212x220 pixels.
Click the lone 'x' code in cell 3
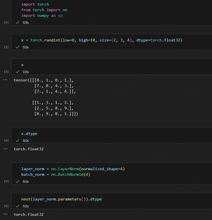click(x=22, y=65)
